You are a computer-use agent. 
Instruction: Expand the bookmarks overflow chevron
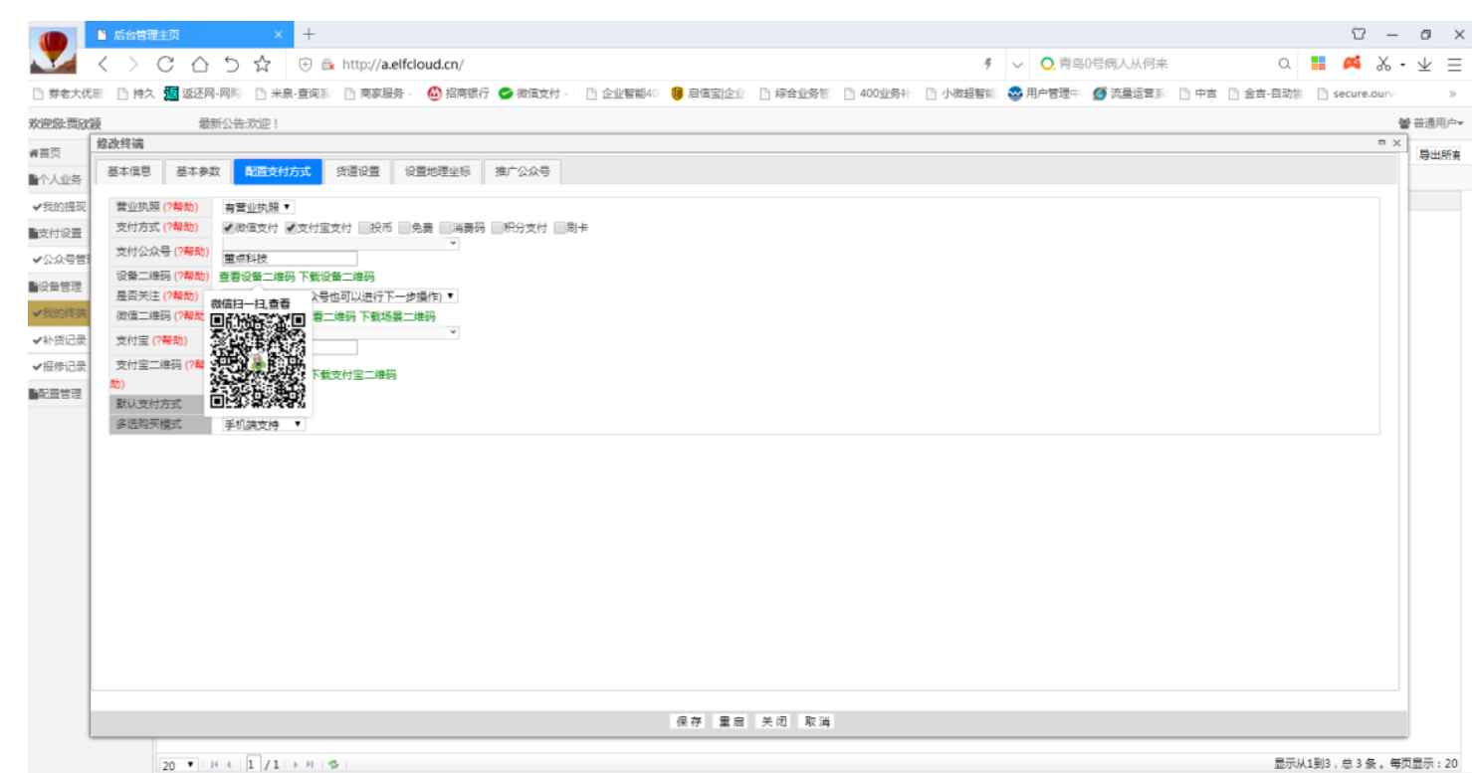tap(1452, 94)
